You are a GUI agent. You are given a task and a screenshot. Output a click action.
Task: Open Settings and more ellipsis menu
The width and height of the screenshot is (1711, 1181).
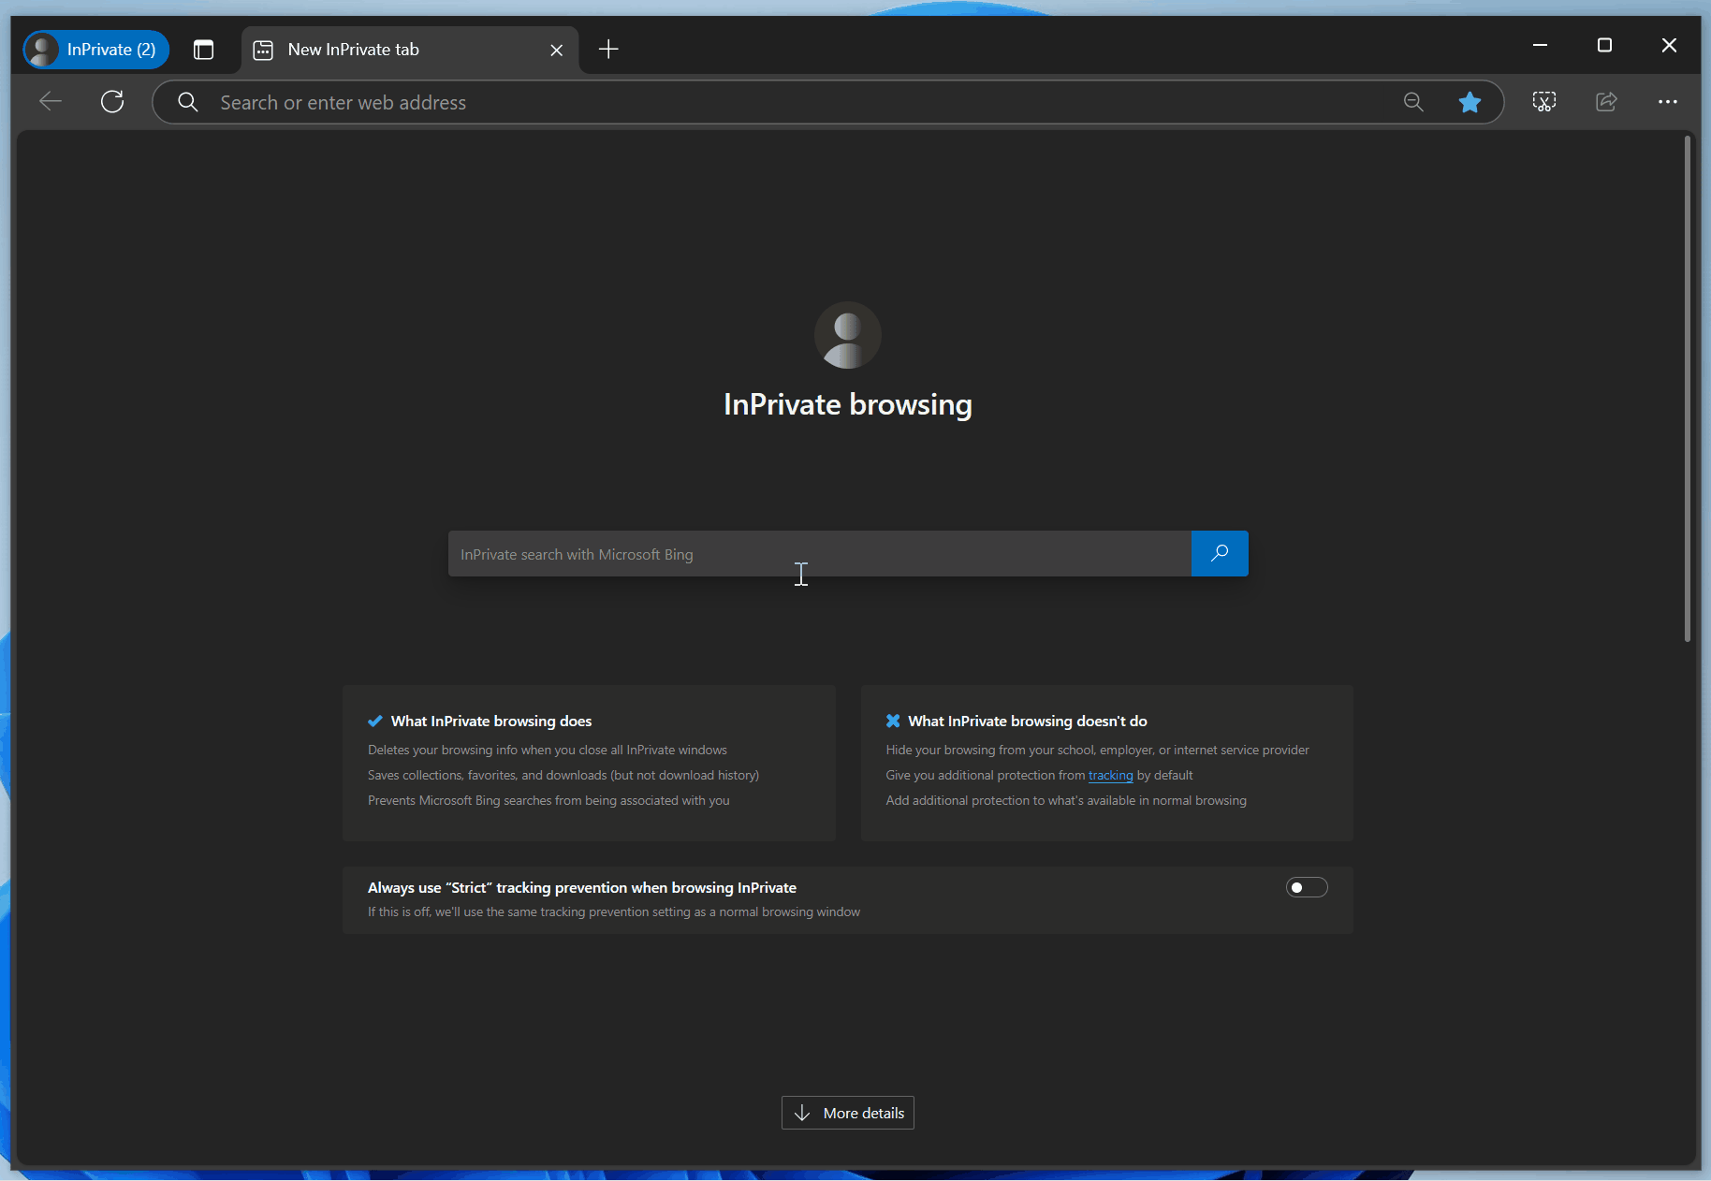[1667, 102]
